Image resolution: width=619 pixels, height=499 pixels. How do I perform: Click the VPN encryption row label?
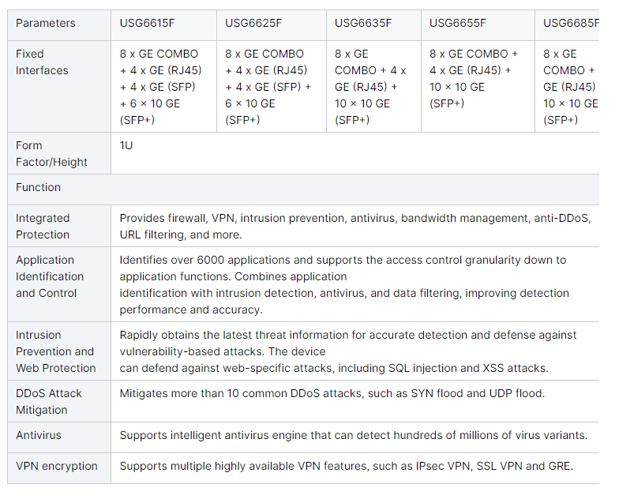point(57,466)
